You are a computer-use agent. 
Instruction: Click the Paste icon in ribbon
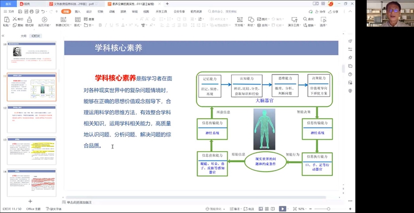click(6, 19)
